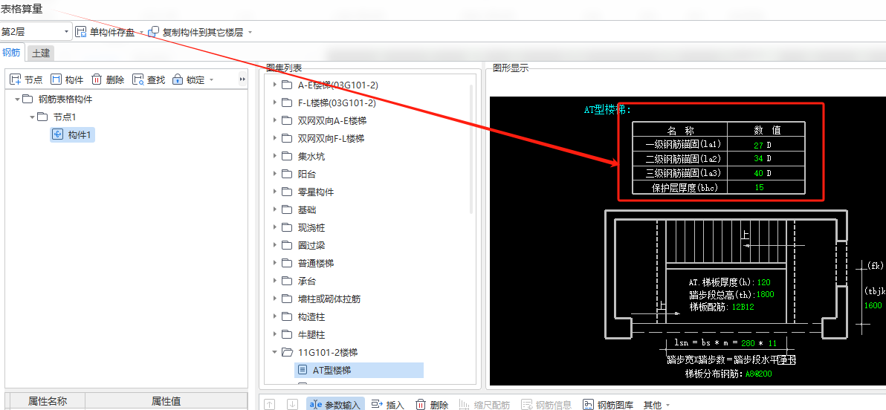Image resolution: width=886 pixels, height=410 pixels.
Task: Delete item with left panel 删除 button
Action: 108,79
